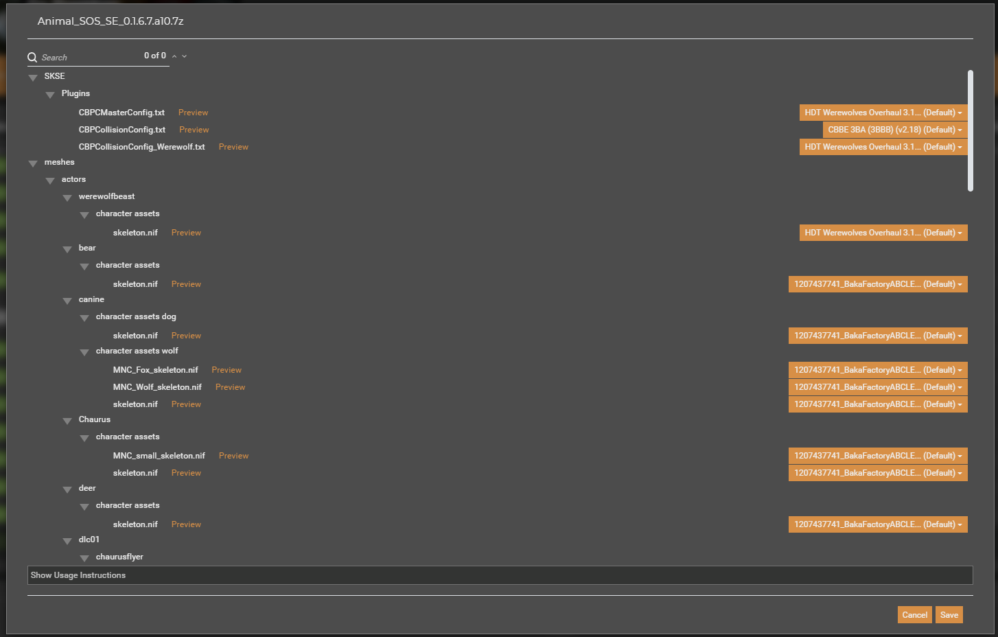Image resolution: width=998 pixels, height=637 pixels.
Task: Preview deer skeleton.nif
Action: [186, 524]
